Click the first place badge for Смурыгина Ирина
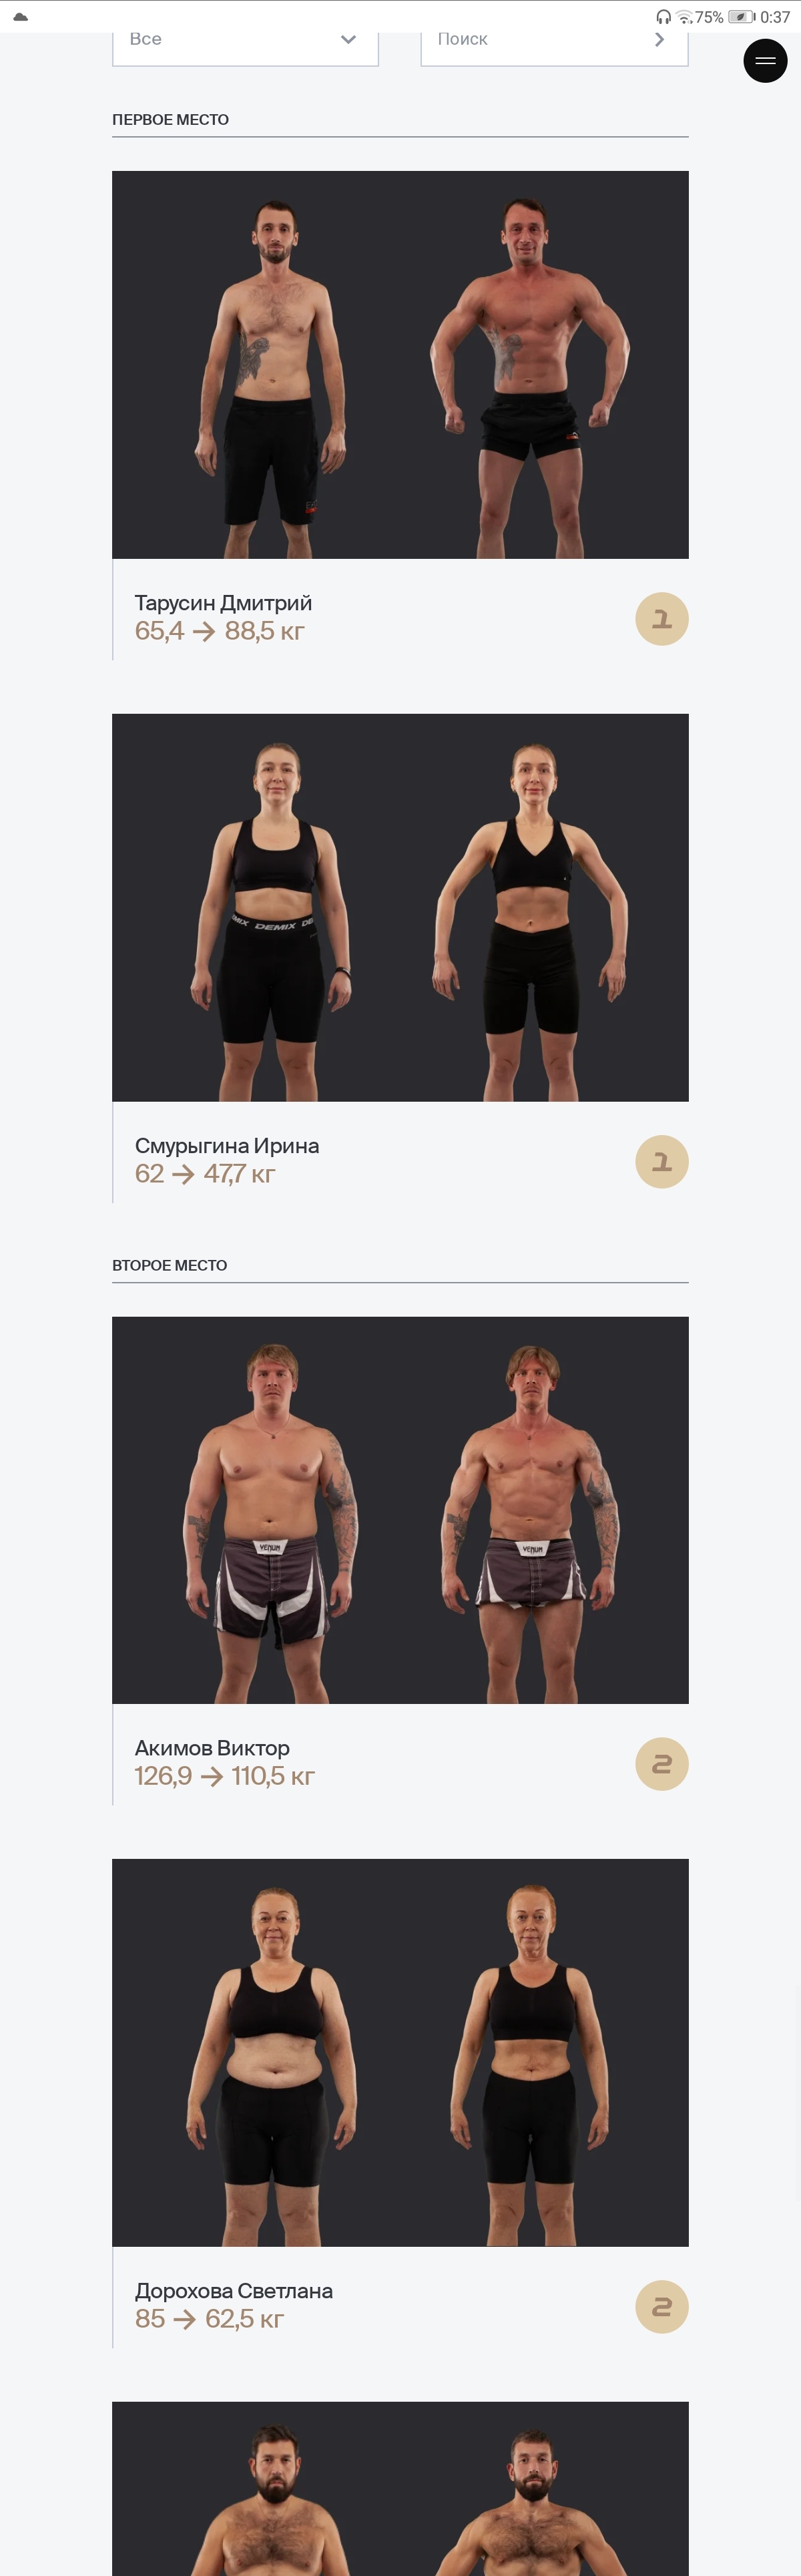Image resolution: width=801 pixels, height=2576 pixels. [x=662, y=1162]
